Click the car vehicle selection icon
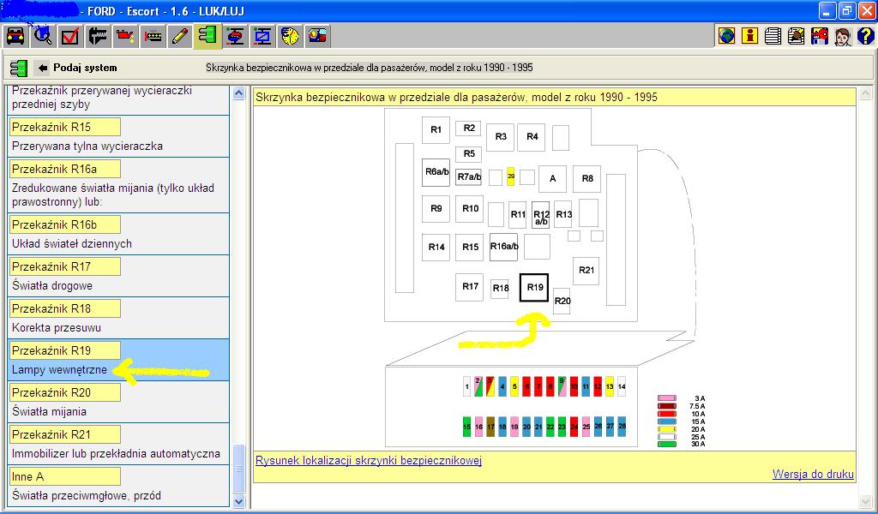 coord(15,36)
